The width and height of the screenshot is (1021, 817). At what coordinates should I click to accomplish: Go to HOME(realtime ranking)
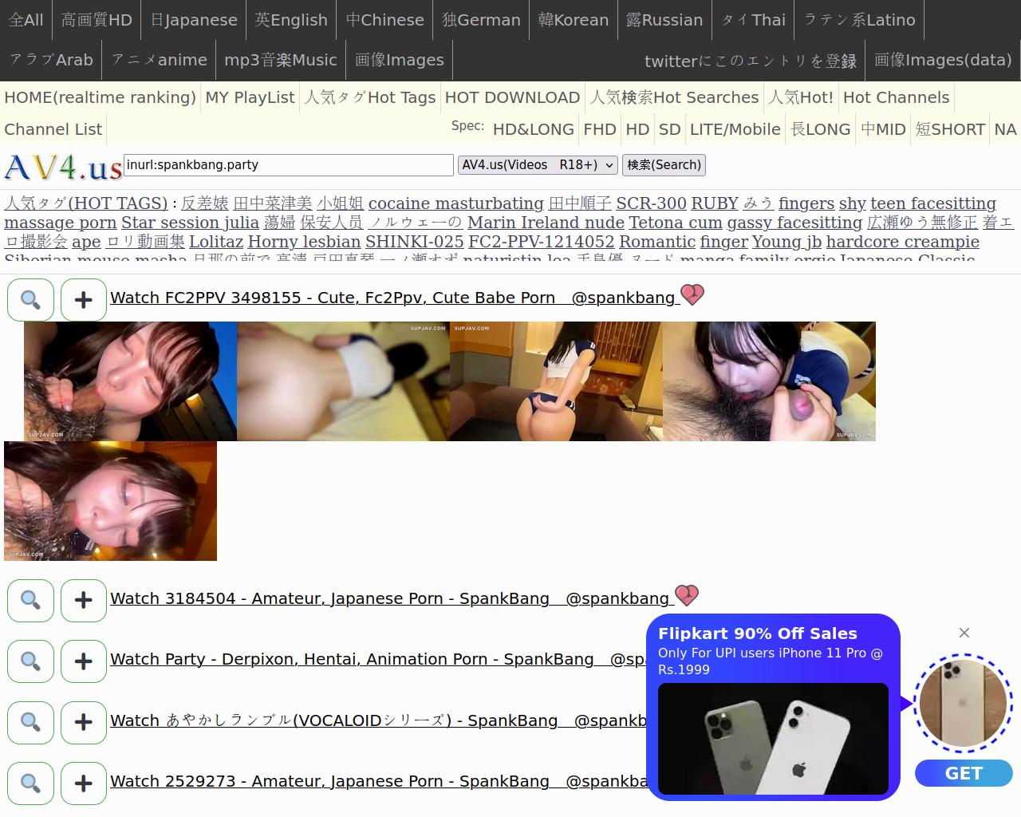click(x=101, y=97)
